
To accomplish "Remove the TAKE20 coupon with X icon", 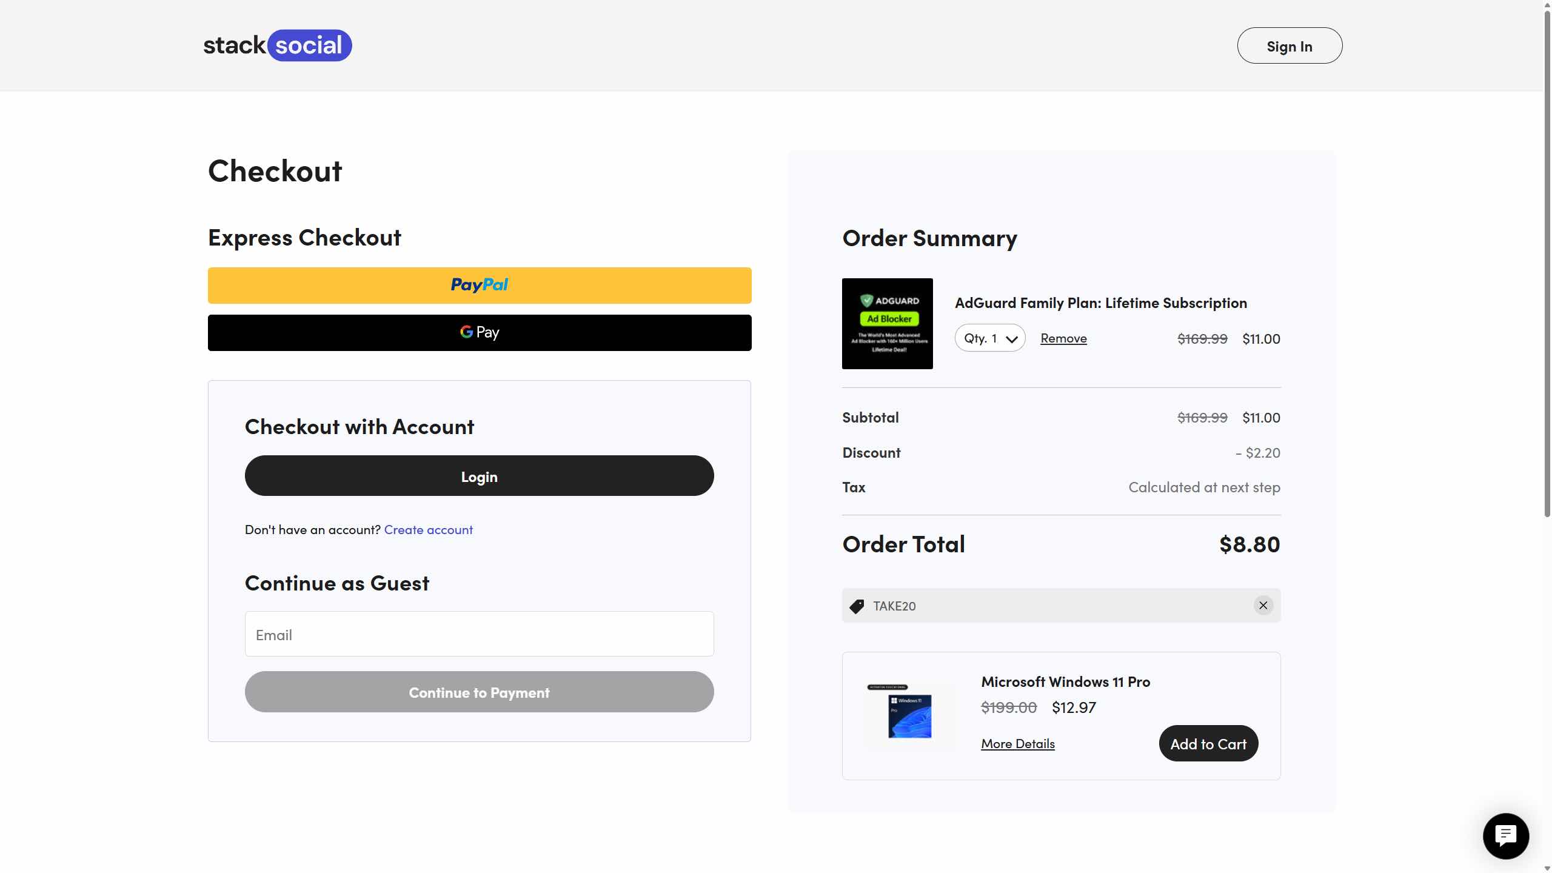I will 1263,605.
